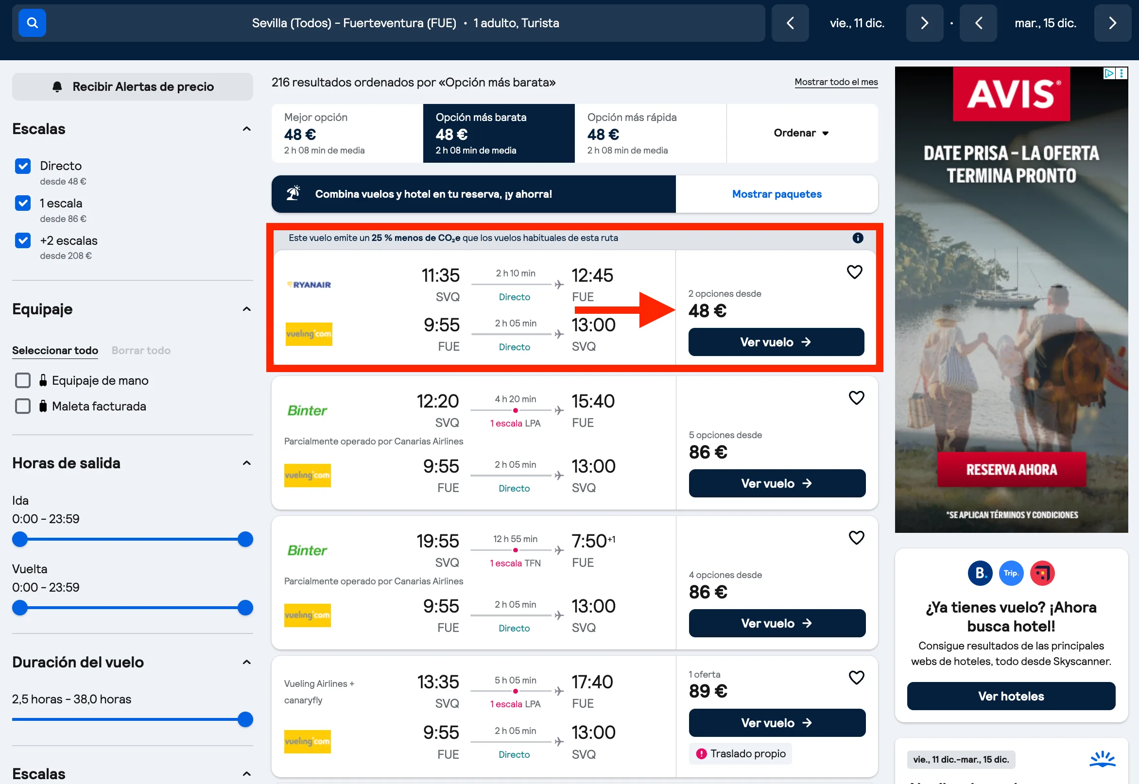Open CO₂ emissions info icon
The width and height of the screenshot is (1139, 784).
(858, 238)
